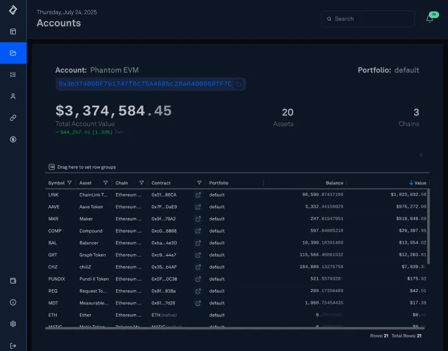
Task: Copy the account address with the copy icon
Action: [238, 84]
